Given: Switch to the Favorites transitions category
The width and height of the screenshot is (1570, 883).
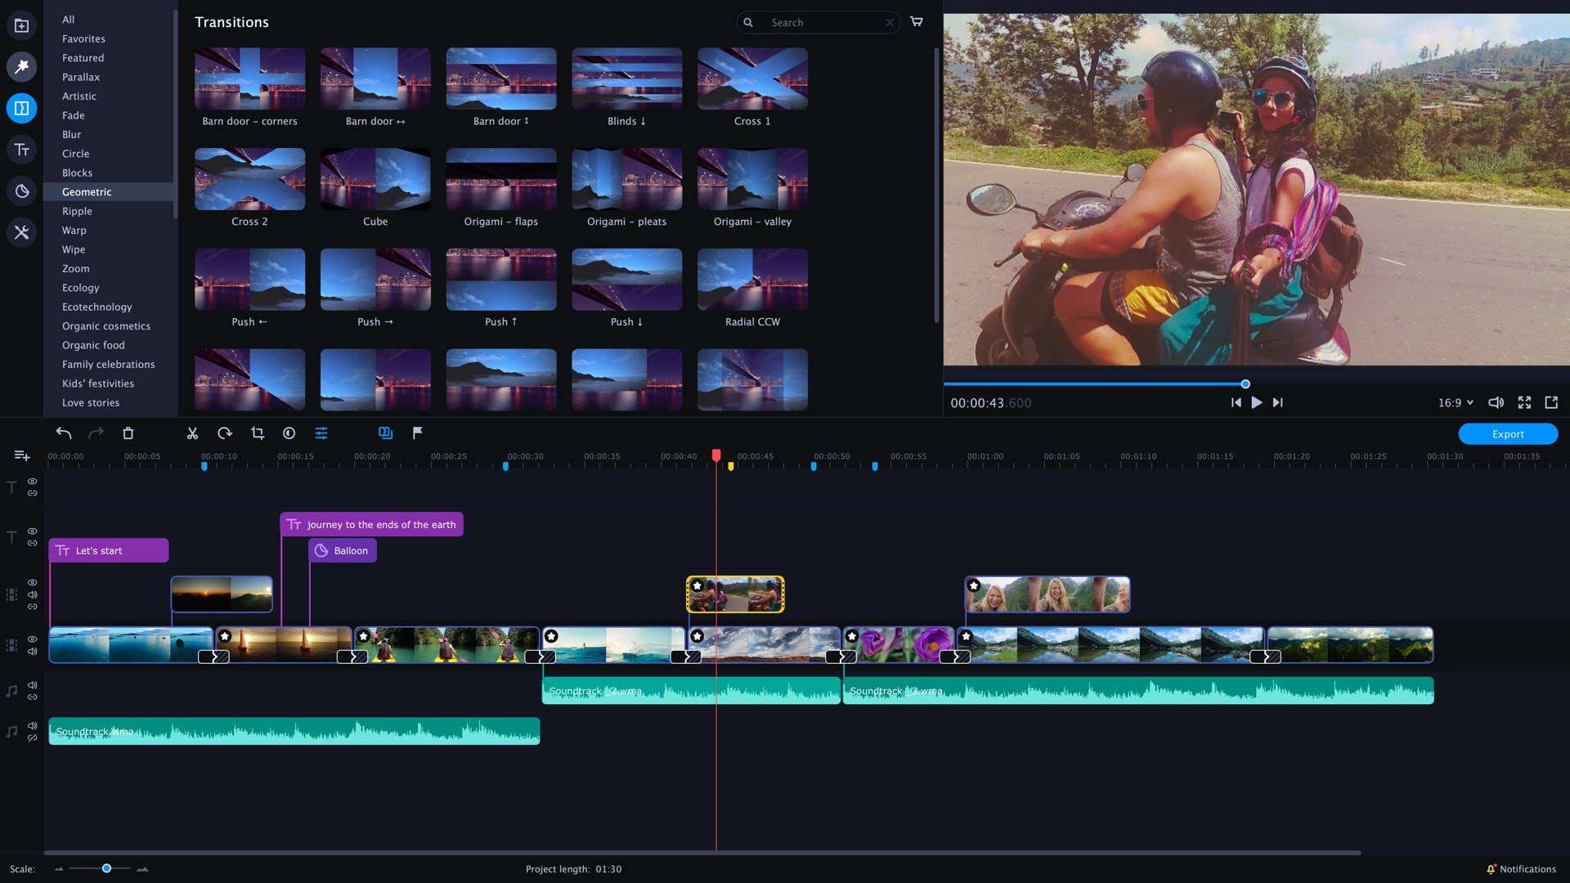Looking at the screenshot, I should point(84,38).
